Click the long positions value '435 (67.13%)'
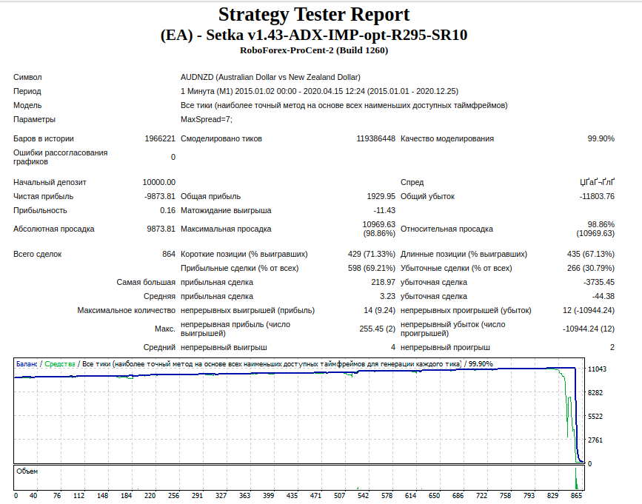Screen dimensions: 642x504 [591, 254]
